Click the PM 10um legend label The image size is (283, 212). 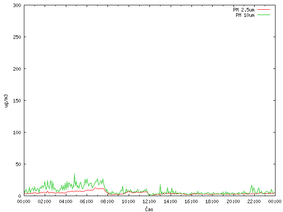pos(245,15)
